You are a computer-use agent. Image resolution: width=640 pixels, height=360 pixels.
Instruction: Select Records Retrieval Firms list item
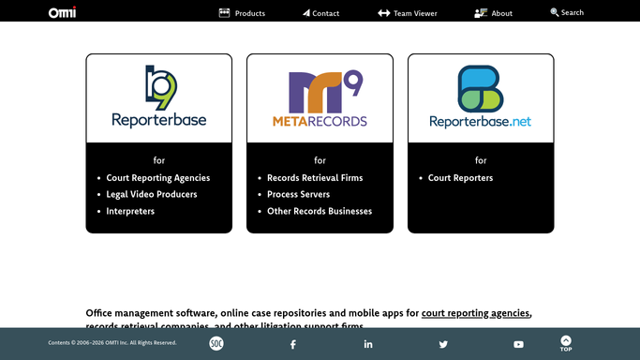pos(315,178)
